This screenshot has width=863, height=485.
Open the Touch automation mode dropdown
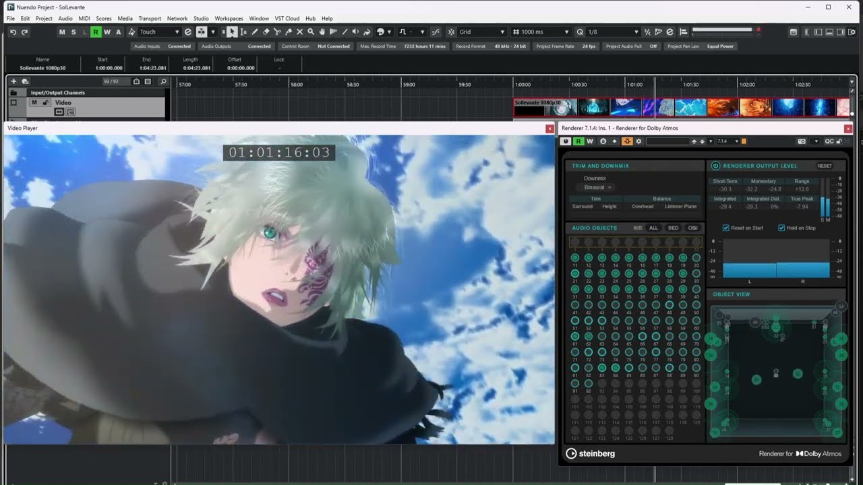[159, 32]
